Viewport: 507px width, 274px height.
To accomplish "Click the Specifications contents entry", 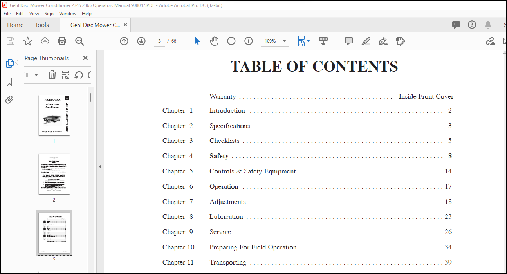I will (230, 126).
